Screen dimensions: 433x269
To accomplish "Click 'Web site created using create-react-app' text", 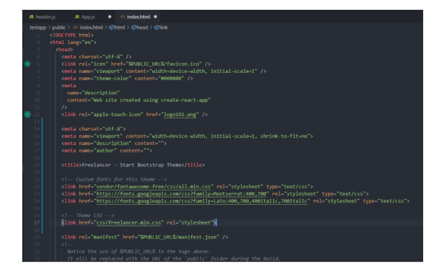I will click(151, 100).
